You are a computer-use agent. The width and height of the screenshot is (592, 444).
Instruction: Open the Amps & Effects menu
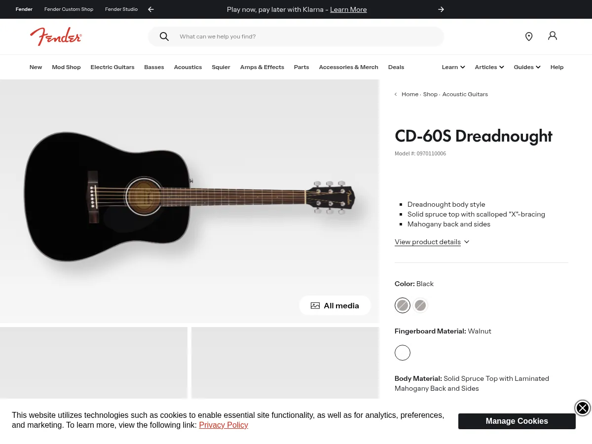pos(262,67)
